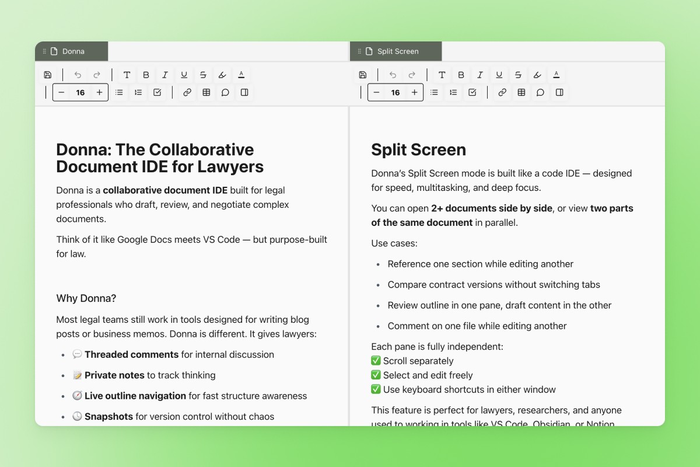Click Use keyboard shortcuts in either window
This screenshot has height=467, width=700.
(464, 389)
